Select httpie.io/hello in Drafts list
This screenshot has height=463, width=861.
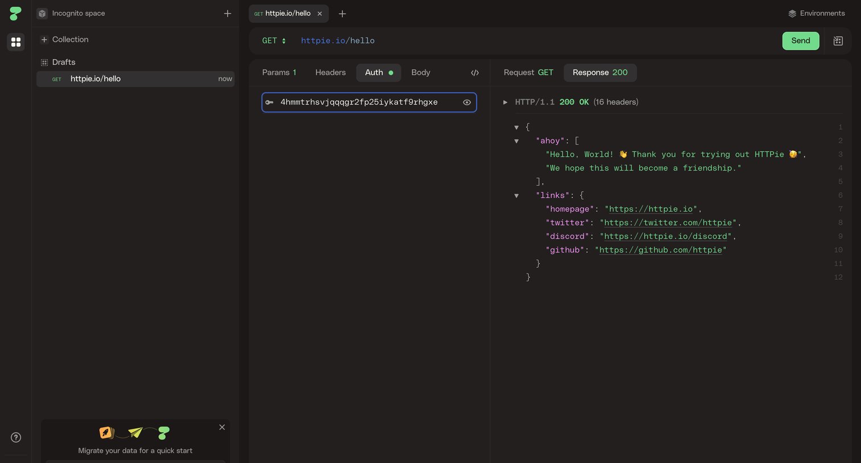pyautogui.click(x=136, y=79)
